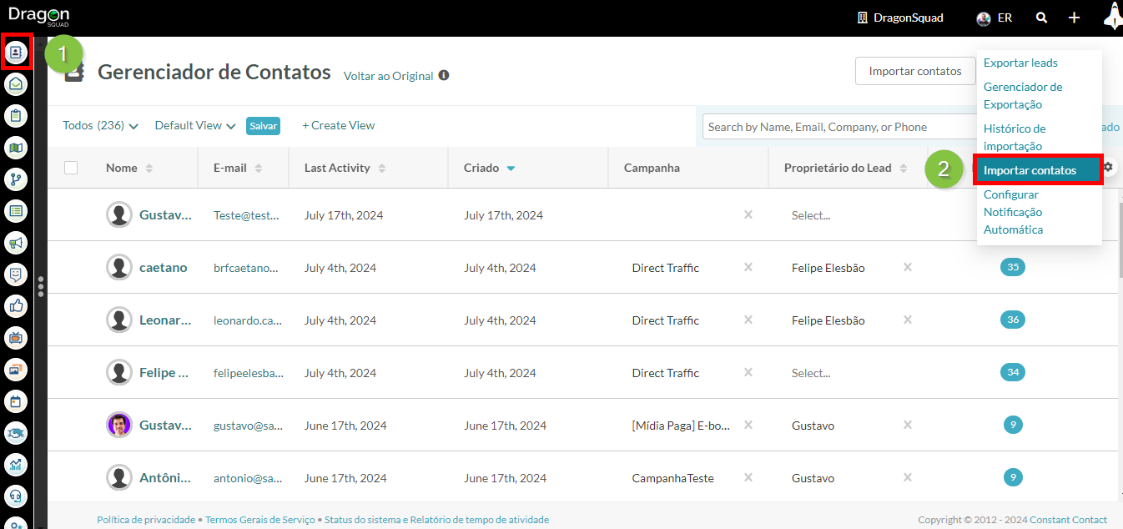Screen dimensions: 1123x529
Task: Toggle the select-all contacts checkbox
Action: tap(71, 168)
